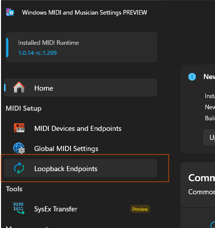215x228 pixels.
Task: Click the globe with gear icon
Action: [x=19, y=148]
